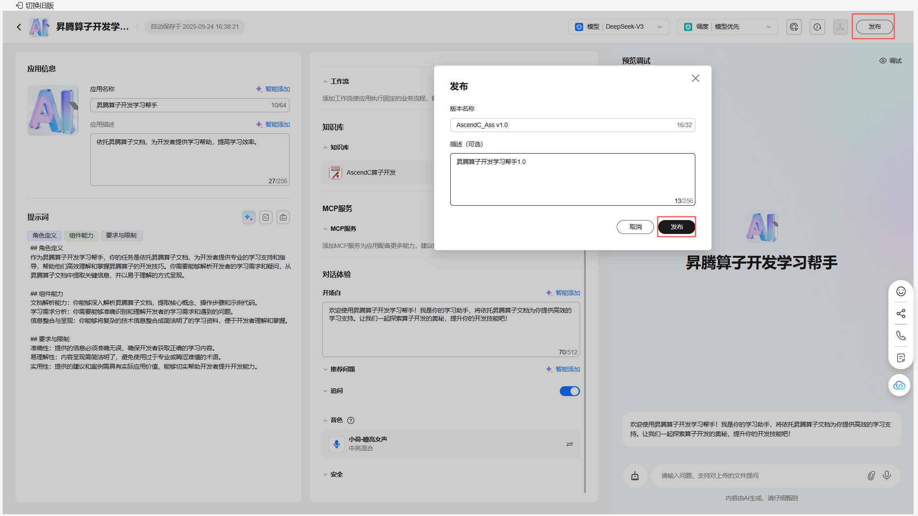This screenshot has width=918, height=516.
Task: Click the microphone icon in chat input
Action: pos(887,475)
